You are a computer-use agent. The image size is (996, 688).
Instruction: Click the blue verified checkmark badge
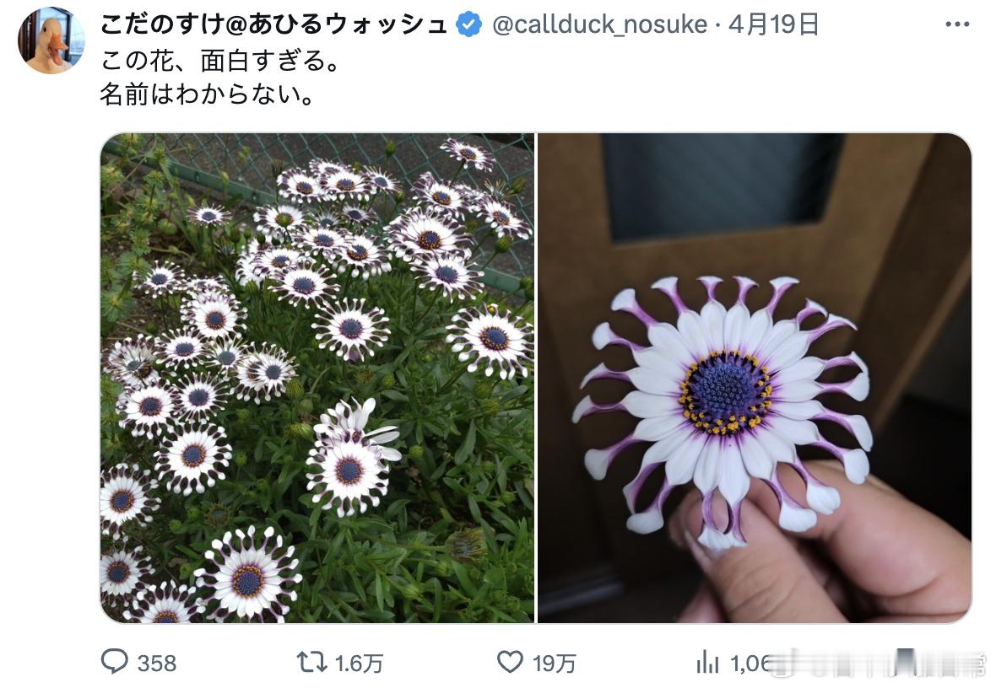468,24
